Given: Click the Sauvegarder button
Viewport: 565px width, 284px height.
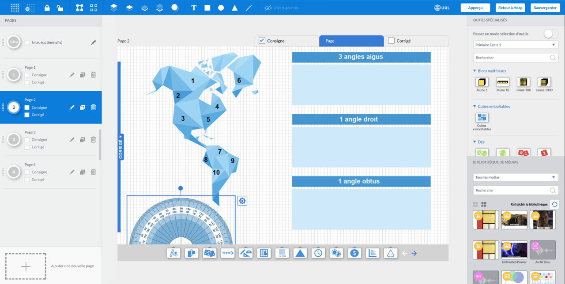Looking at the screenshot, I should [x=545, y=8].
